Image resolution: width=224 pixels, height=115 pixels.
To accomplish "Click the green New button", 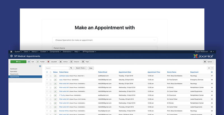I will coord(18,62).
